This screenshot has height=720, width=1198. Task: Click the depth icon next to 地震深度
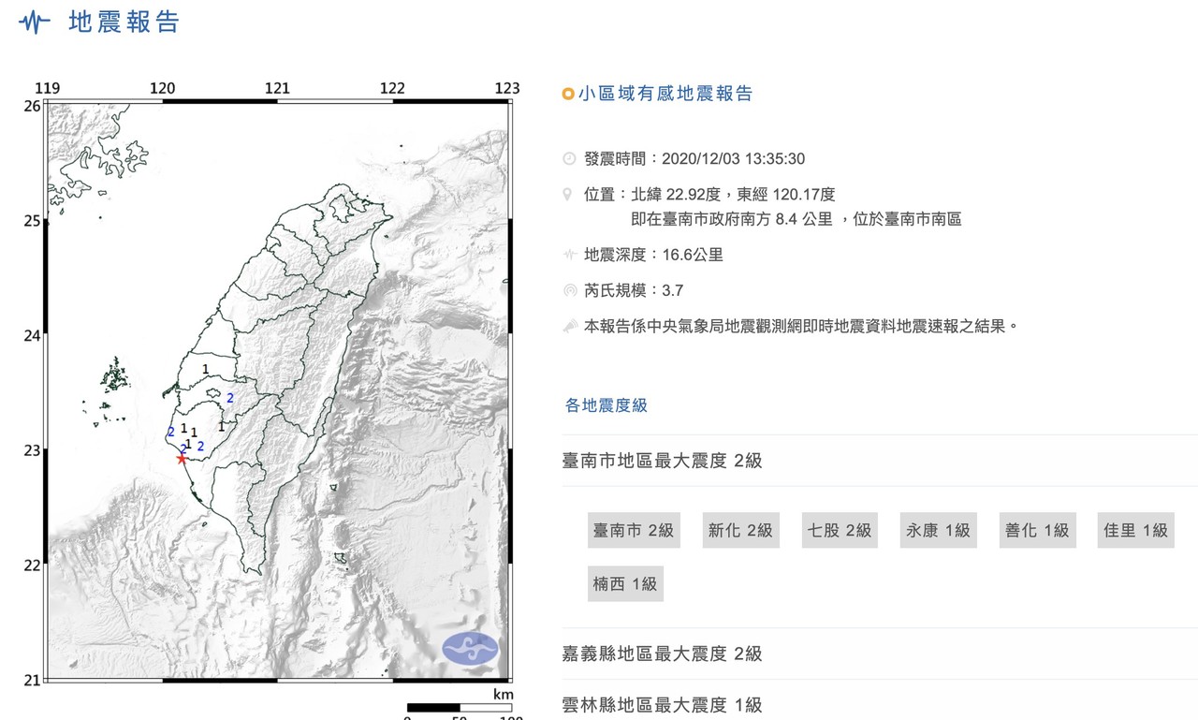[x=569, y=255]
